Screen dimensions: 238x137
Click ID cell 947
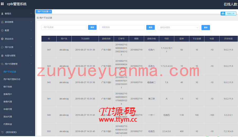(49, 50)
